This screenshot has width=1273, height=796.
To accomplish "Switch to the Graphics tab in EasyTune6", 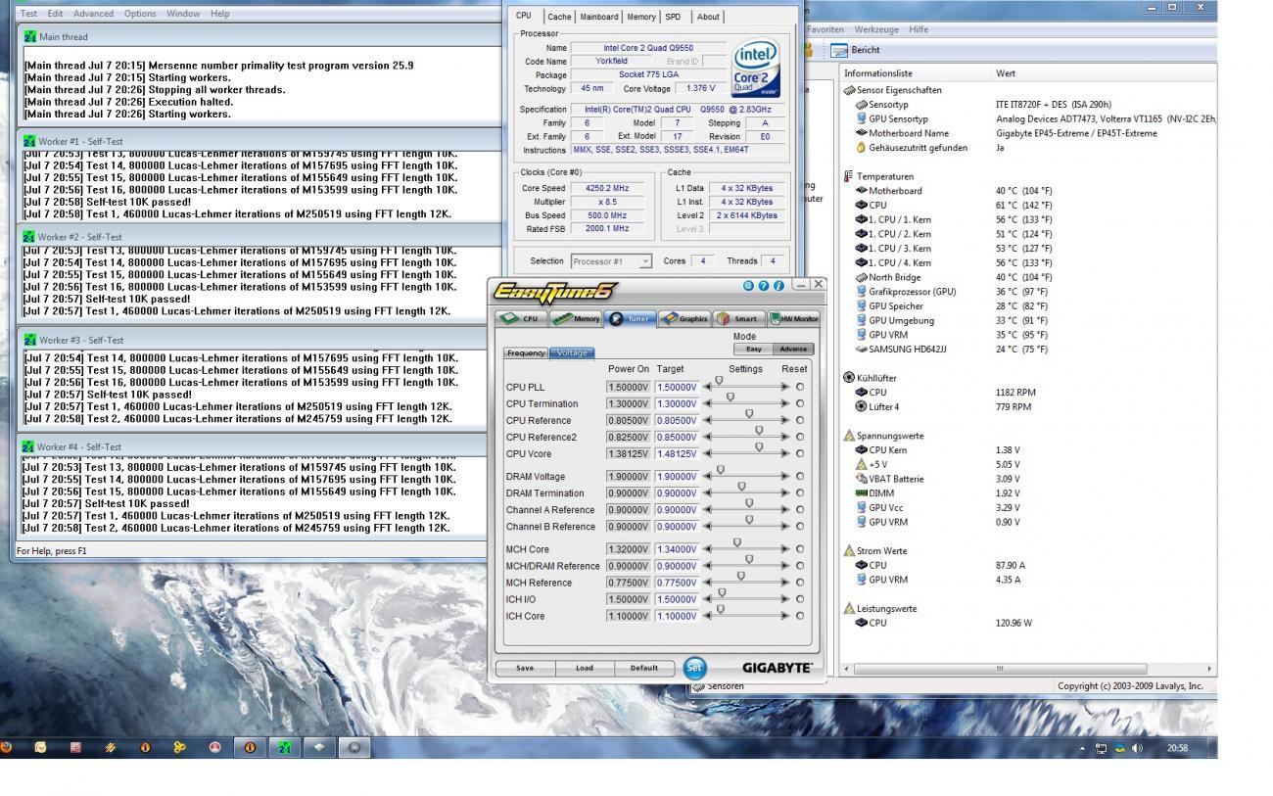I will pyautogui.click(x=683, y=318).
